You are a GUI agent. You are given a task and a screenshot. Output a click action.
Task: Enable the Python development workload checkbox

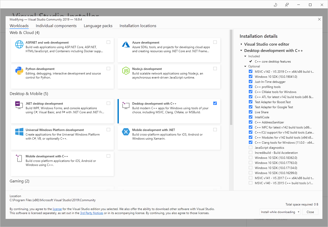(108, 68)
